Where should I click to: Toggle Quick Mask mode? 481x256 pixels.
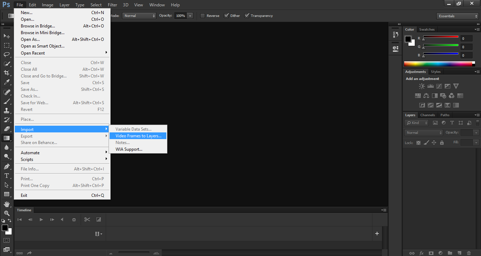click(7, 241)
